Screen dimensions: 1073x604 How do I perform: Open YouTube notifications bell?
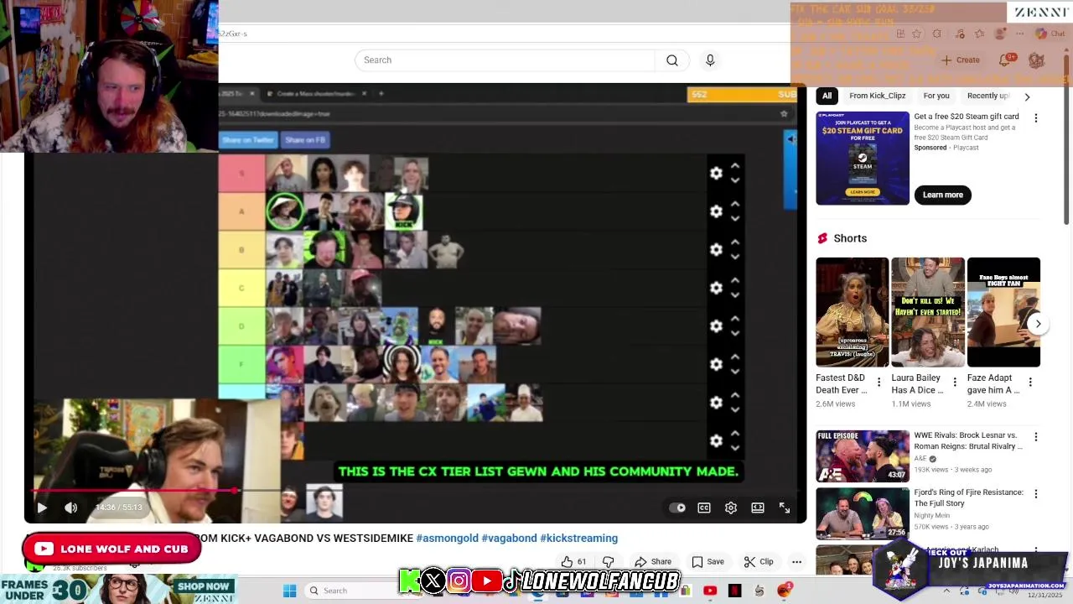tap(1005, 60)
